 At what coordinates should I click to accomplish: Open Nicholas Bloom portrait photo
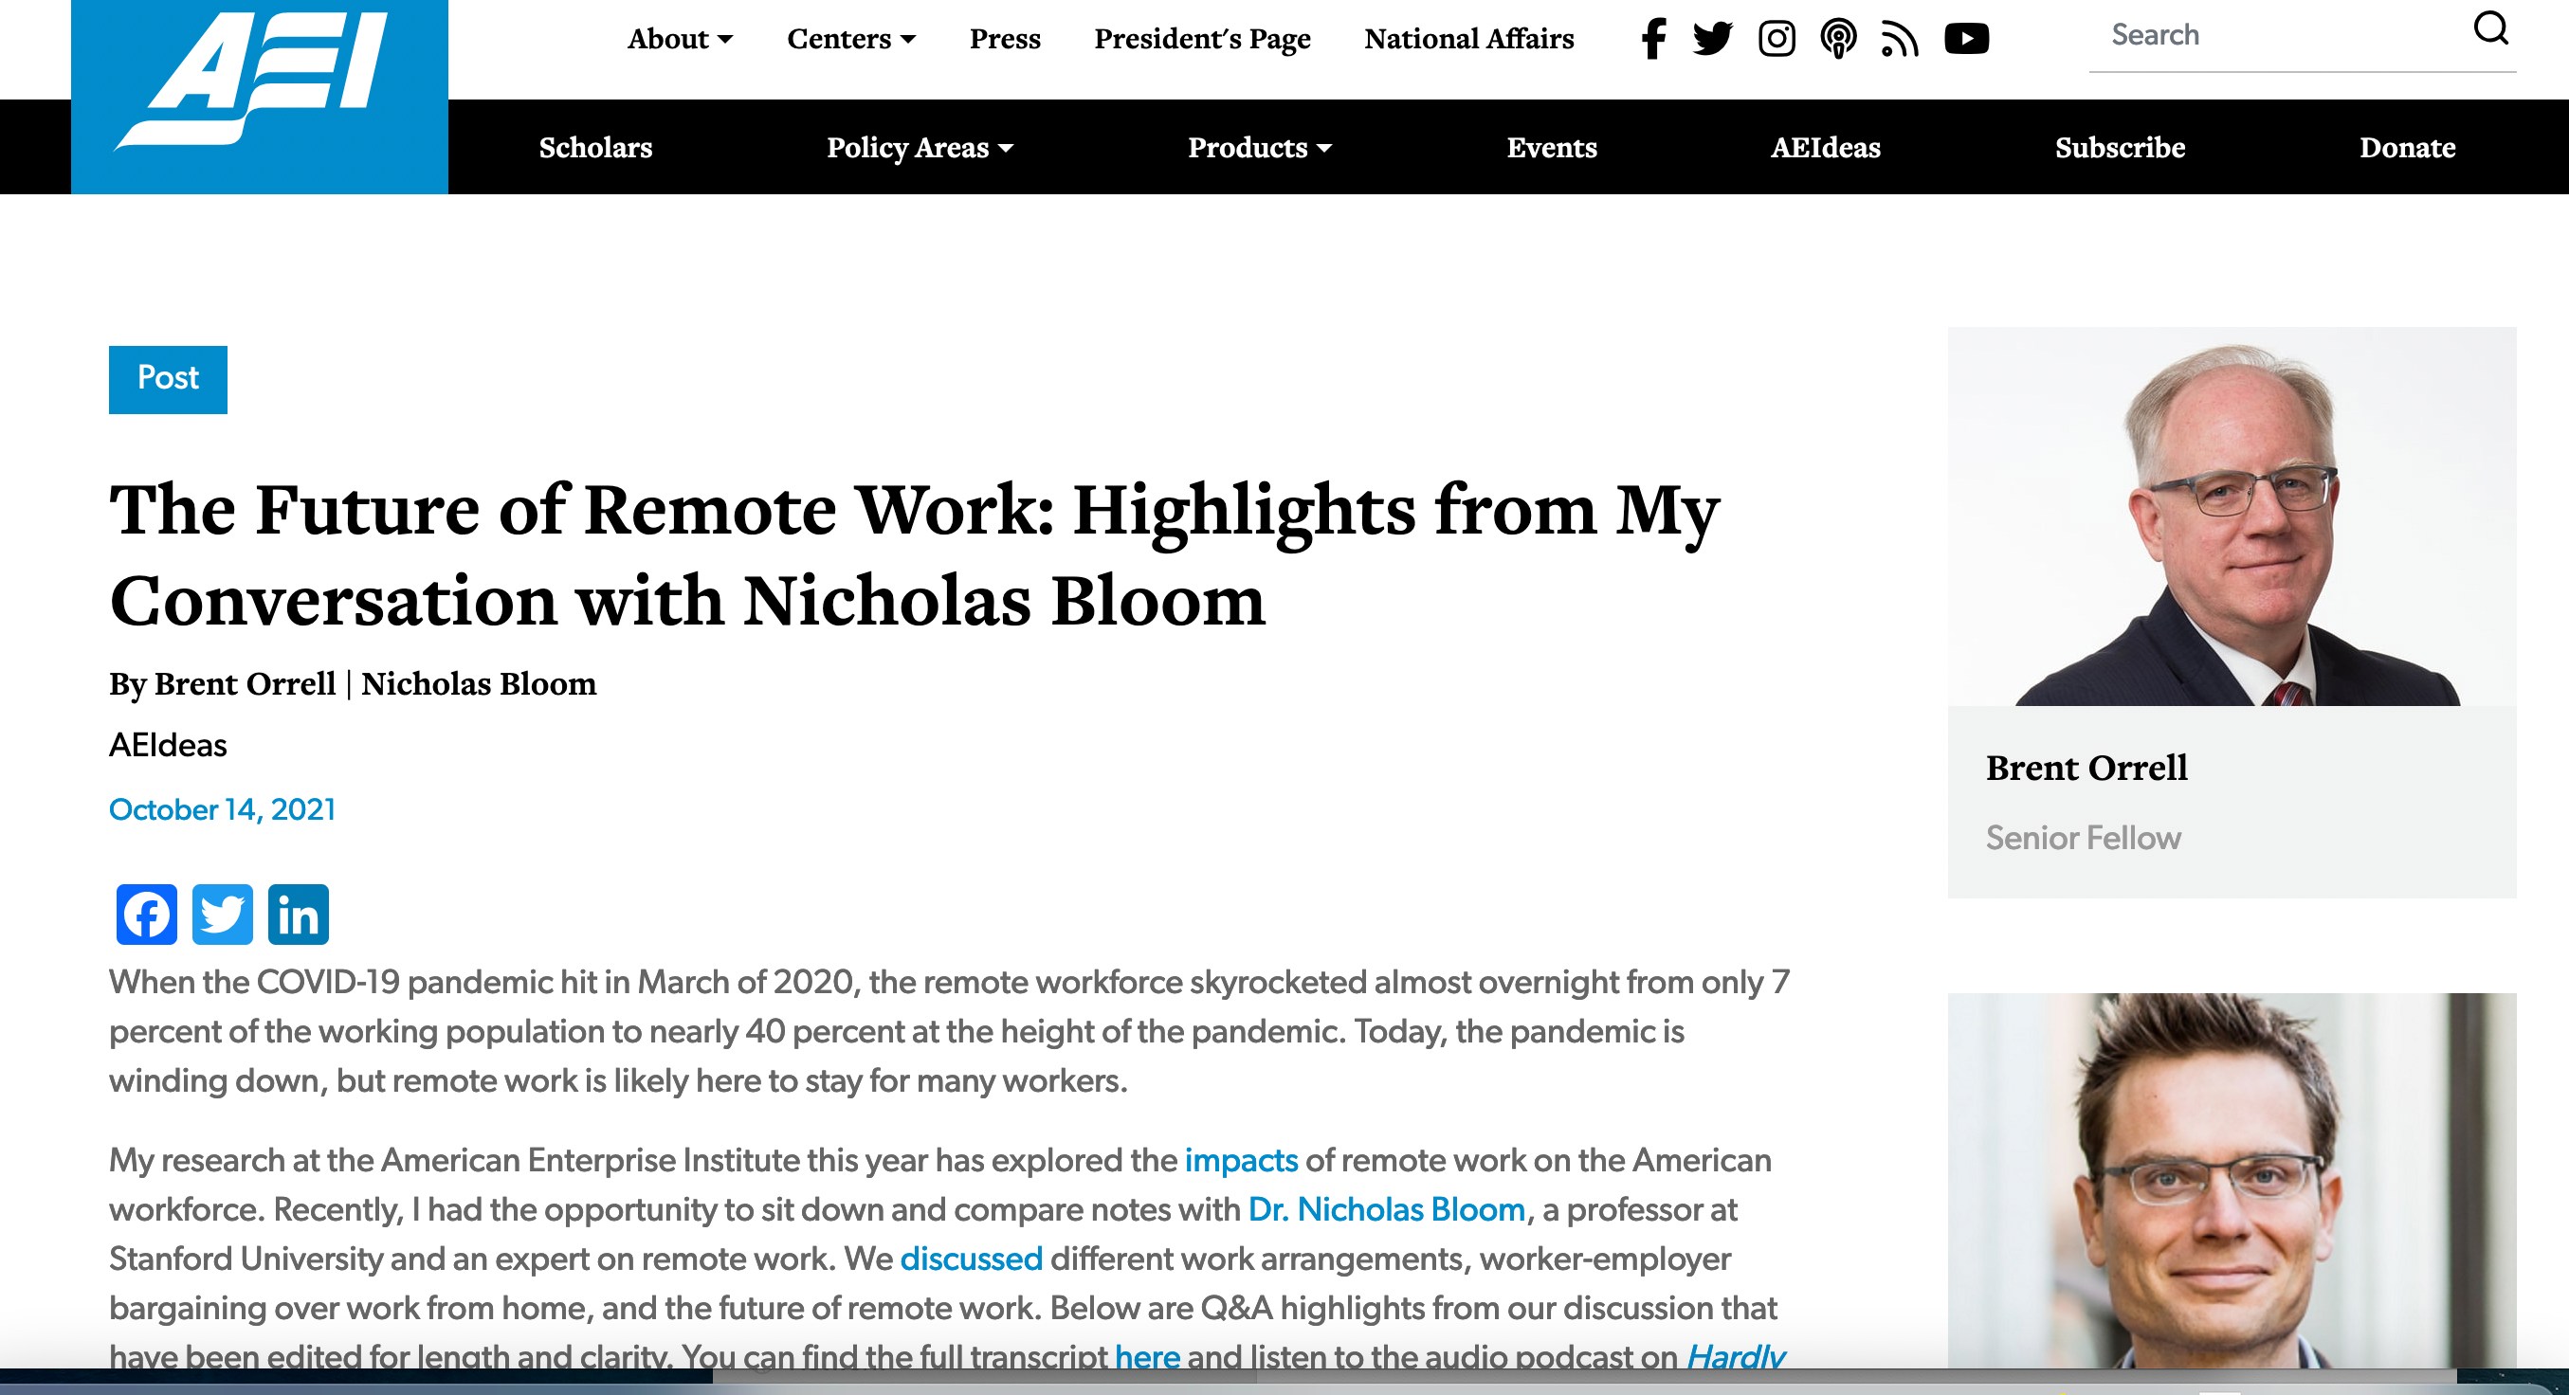tap(2232, 1181)
